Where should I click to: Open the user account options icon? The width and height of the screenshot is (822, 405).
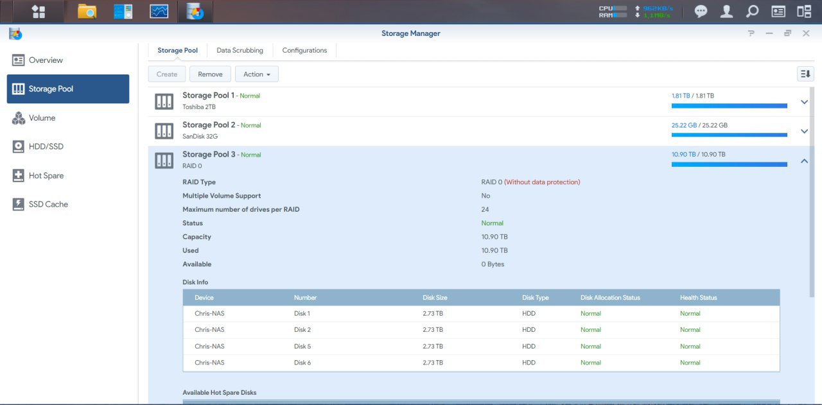726,11
